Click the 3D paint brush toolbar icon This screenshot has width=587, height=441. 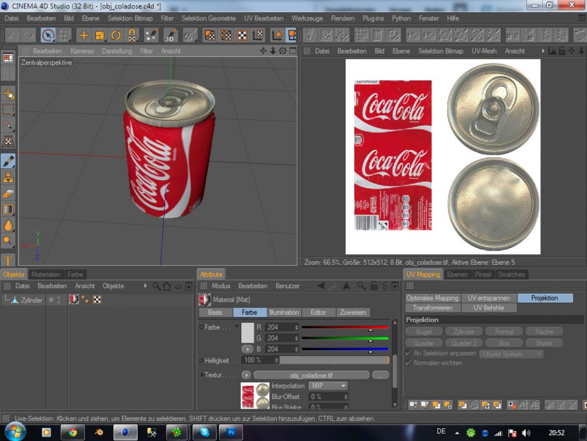tap(170, 35)
